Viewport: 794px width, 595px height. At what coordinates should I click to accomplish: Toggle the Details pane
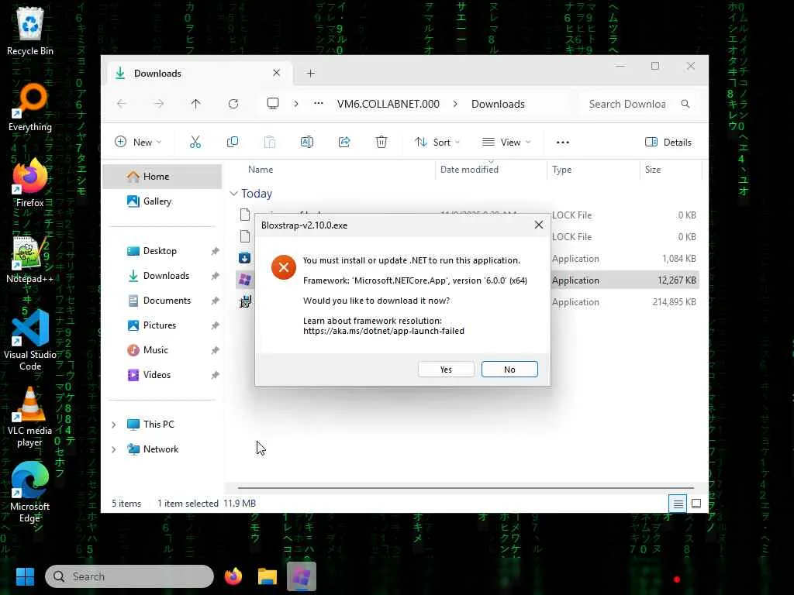tap(668, 143)
